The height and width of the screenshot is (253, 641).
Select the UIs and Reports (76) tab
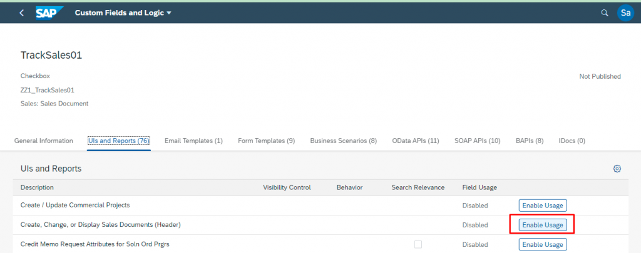(119, 141)
